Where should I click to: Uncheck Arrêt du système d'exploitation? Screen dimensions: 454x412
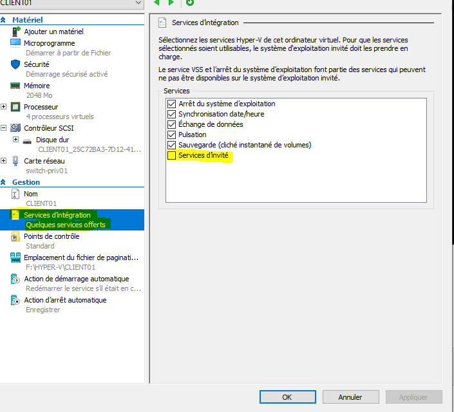171,104
